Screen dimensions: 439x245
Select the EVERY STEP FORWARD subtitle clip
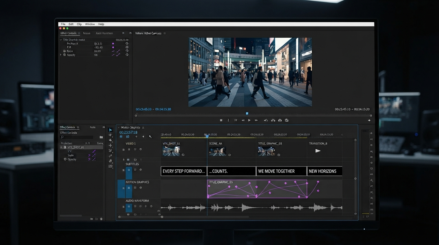coord(184,171)
